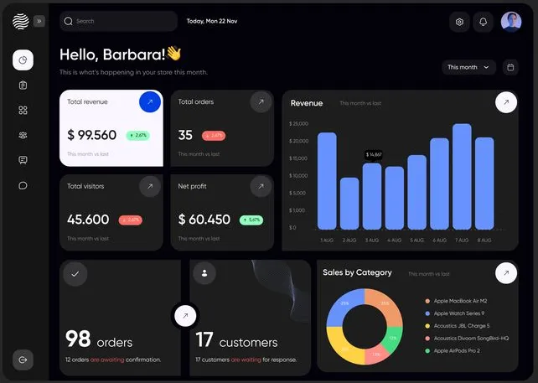Click the 'are awaiting' orders link

pyautogui.click(x=107, y=360)
